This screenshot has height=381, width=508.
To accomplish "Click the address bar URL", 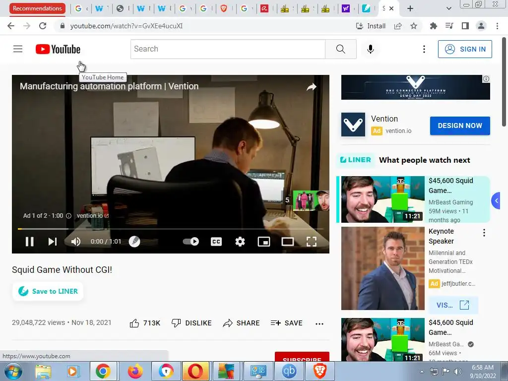I will 127,26.
